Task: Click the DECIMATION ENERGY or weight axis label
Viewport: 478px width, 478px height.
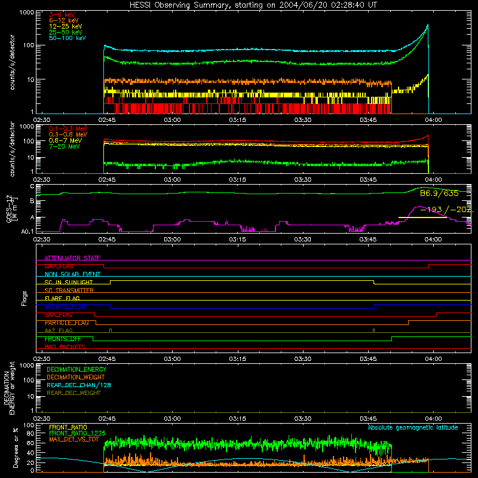Action: pyautogui.click(x=9, y=388)
